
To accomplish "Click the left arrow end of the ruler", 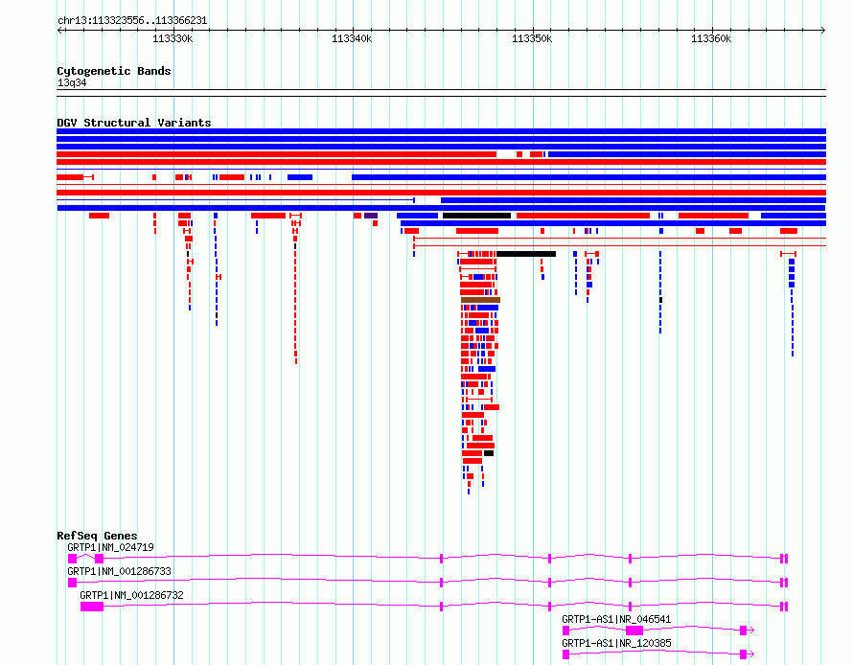I will click(60, 31).
